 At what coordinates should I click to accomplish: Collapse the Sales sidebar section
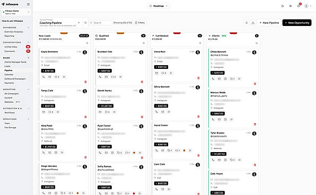(x=29, y=58)
